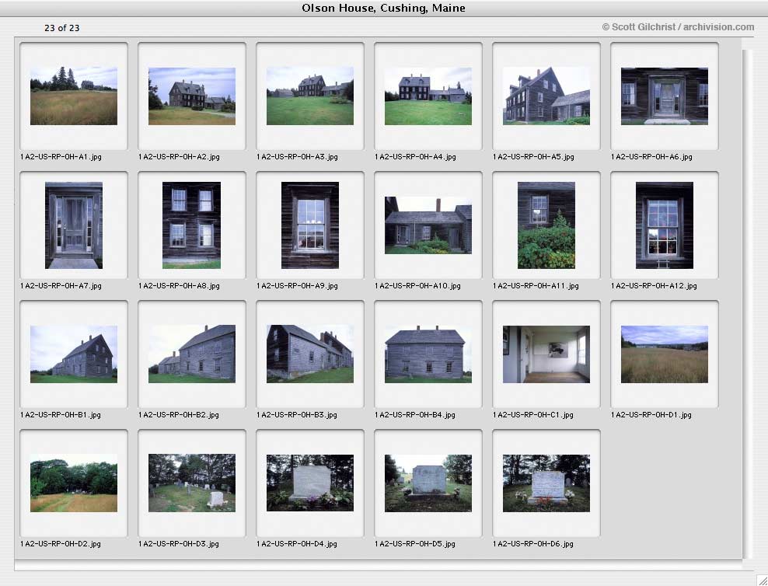
Task: Choose thumbnail 1A2-US-RP-OH-B3.jpg
Action: tap(310, 354)
